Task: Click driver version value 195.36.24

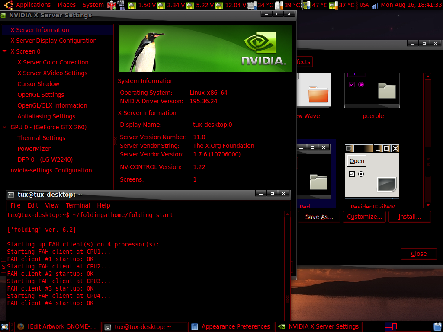Action: tap(203, 101)
